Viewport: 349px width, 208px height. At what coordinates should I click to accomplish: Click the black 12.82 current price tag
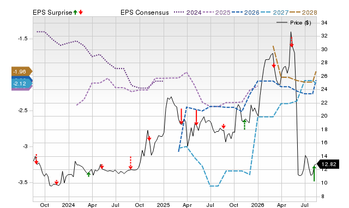[x=328, y=164]
